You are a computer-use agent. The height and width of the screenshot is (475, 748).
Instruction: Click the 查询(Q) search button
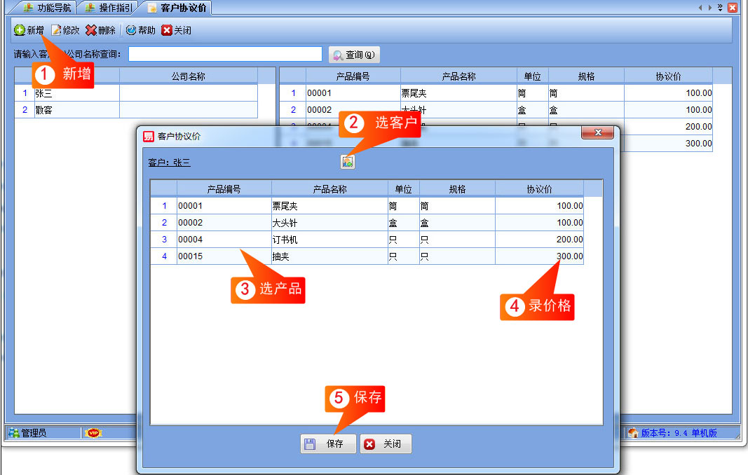click(354, 55)
